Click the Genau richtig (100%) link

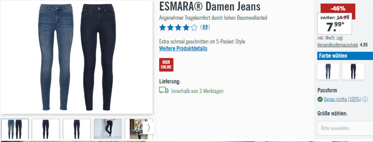342,99
